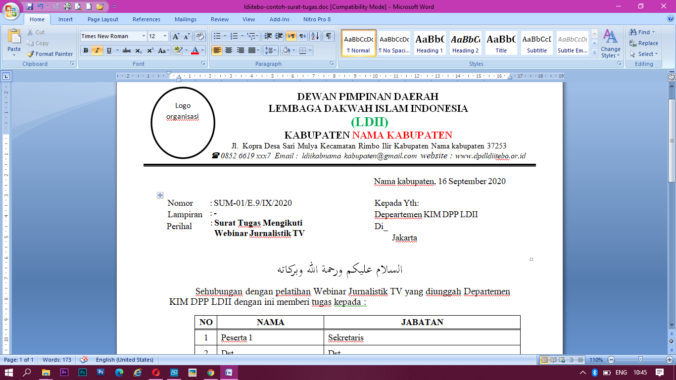Switch to the Mailings tab
The height and width of the screenshot is (380, 676).
pyautogui.click(x=186, y=19)
